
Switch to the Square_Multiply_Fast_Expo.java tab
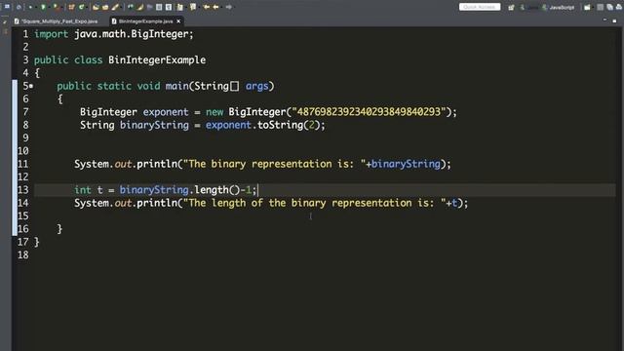[x=57, y=21]
